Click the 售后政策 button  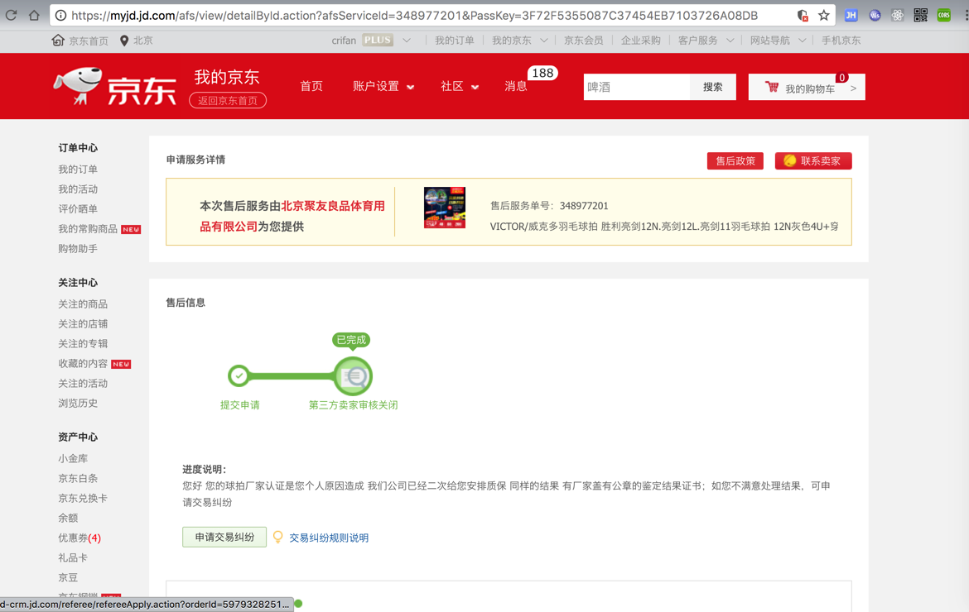pyautogui.click(x=735, y=161)
